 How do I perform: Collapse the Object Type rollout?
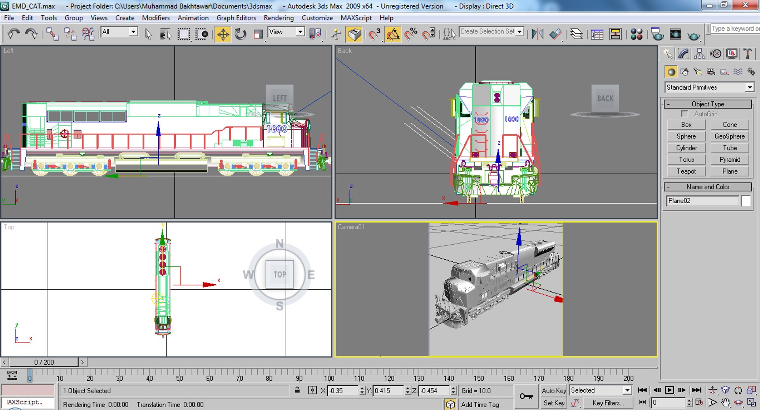tap(708, 104)
